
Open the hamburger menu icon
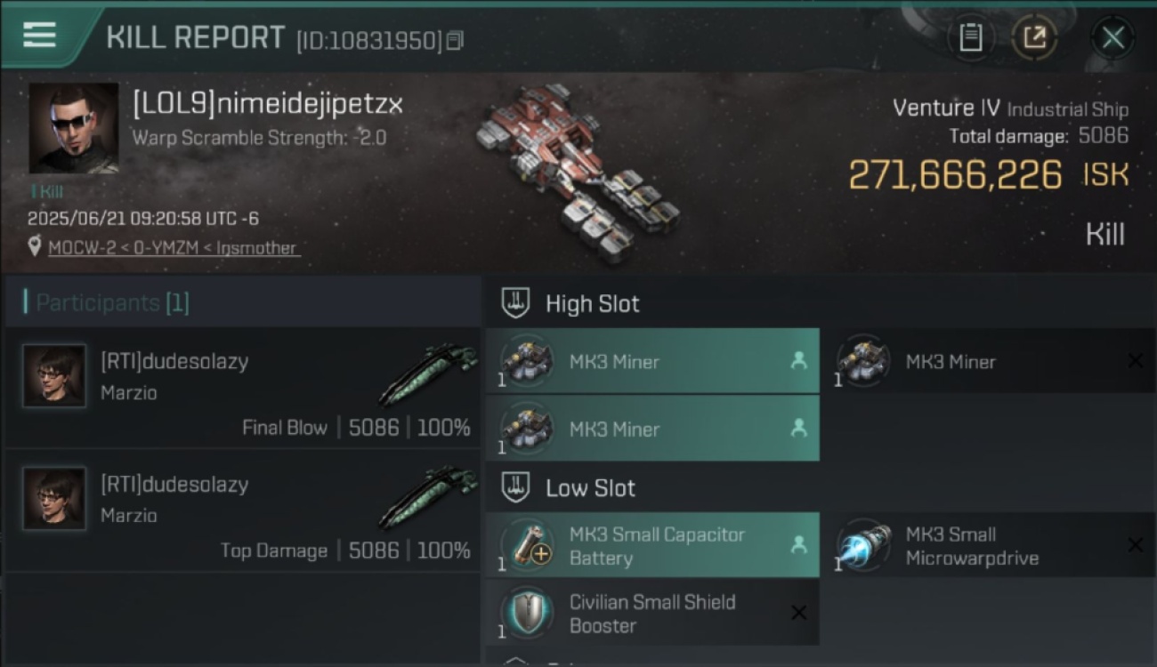coord(40,36)
